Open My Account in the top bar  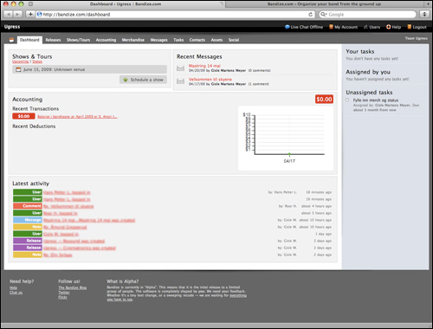click(343, 27)
